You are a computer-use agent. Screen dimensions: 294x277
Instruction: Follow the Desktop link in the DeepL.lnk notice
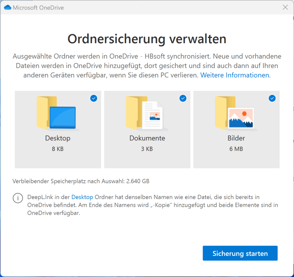pyautogui.click(x=82, y=197)
